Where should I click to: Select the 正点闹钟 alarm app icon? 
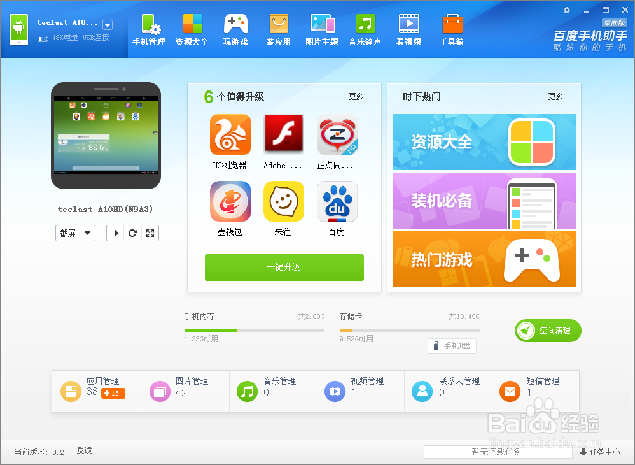(x=337, y=134)
